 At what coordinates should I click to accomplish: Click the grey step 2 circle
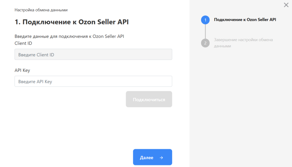pyautogui.click(x=205, y=43)
